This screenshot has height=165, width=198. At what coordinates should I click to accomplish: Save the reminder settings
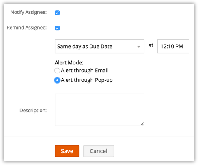(x=67, y=151)
